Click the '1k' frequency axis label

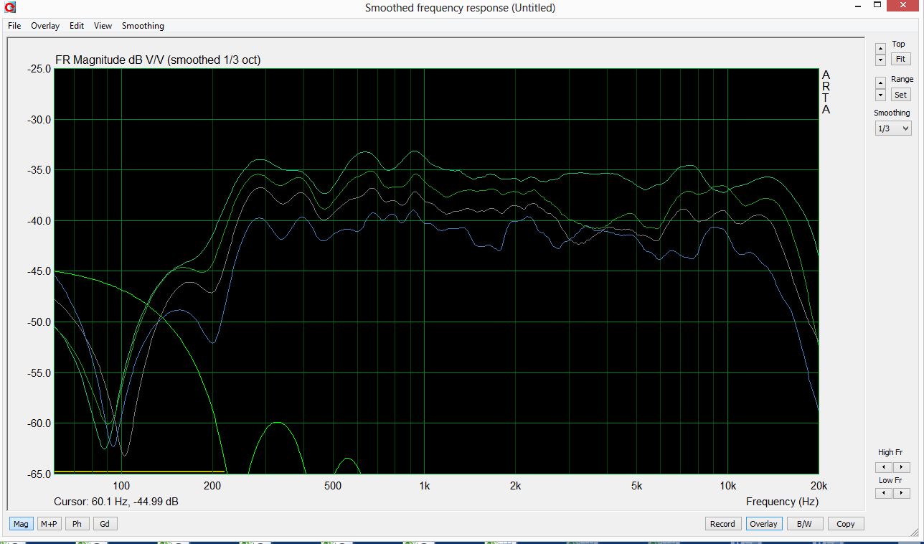pyautogui.click(x=424, y=486)
